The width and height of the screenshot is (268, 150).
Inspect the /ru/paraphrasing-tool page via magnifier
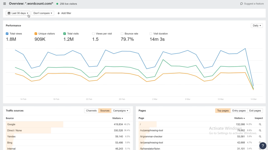pos(260,130)
